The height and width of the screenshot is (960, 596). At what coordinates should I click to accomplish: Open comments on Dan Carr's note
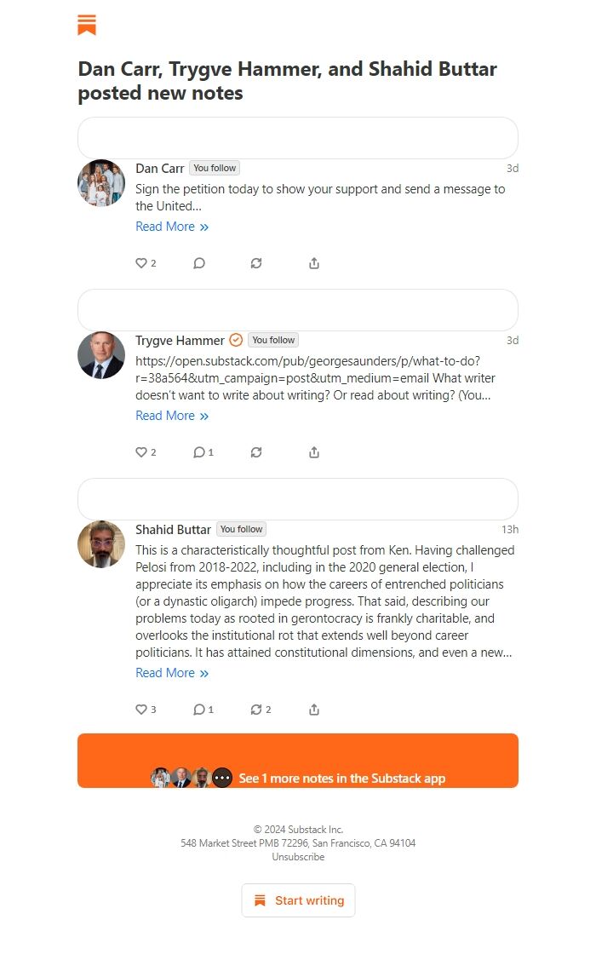[x=199, y=263]
